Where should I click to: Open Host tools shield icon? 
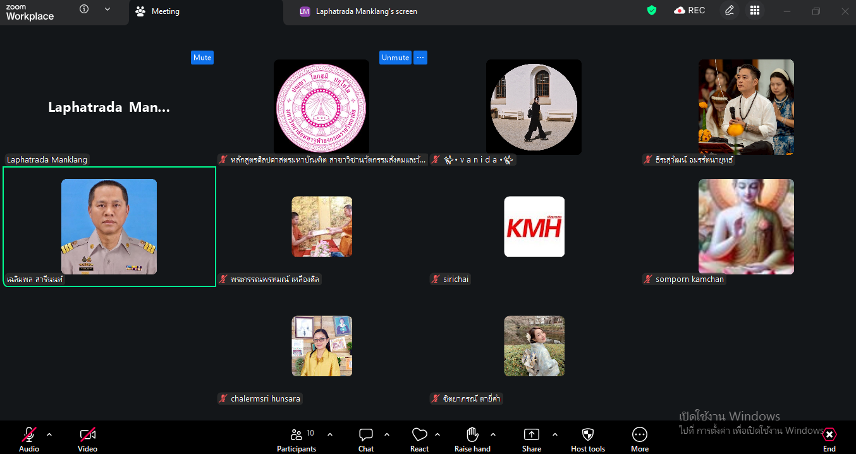[587, 435]
